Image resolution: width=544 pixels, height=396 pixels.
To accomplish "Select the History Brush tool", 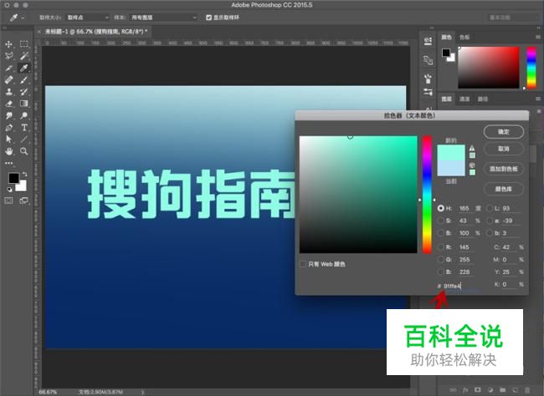I will click(x=24, y=91).
